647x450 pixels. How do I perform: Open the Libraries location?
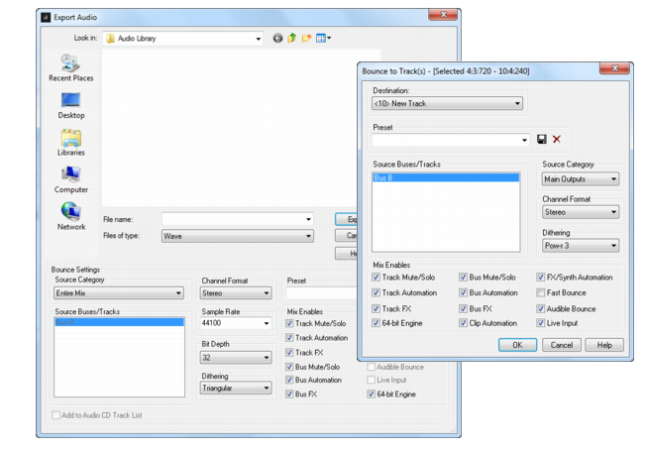pos(70,143)
